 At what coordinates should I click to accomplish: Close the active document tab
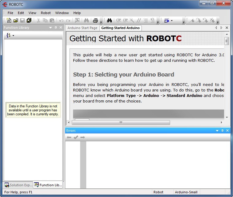click(x=227, y=28)
